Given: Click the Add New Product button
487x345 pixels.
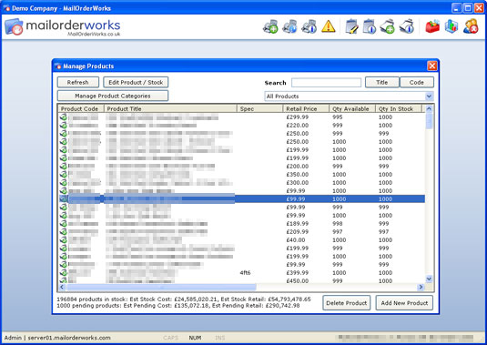Looking at the screenshot, I should (404, 303).
